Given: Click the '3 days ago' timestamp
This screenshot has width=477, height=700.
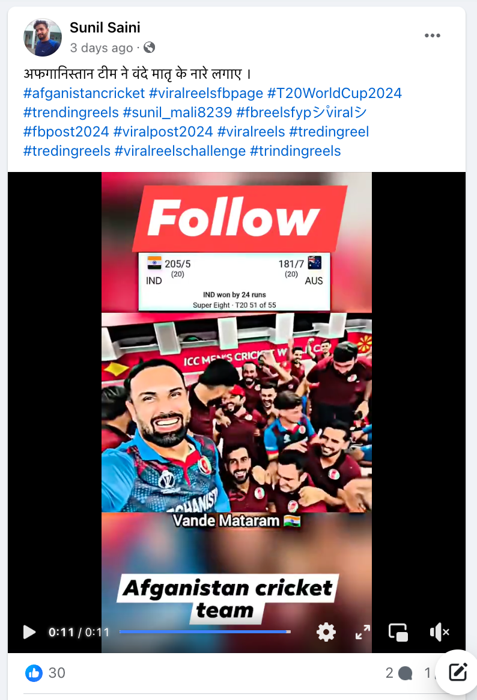Looking at the screenshot, I should 101,48.
